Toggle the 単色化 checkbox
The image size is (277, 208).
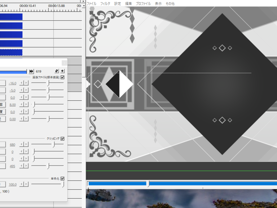click(x=62, y=179)
